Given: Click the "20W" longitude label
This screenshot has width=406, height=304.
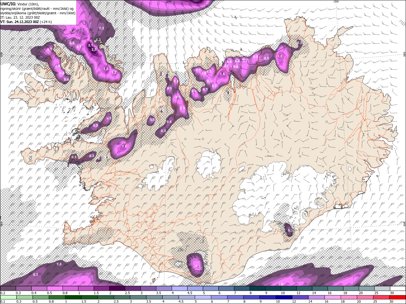Looking at the screenshot, I should (169, 2).
